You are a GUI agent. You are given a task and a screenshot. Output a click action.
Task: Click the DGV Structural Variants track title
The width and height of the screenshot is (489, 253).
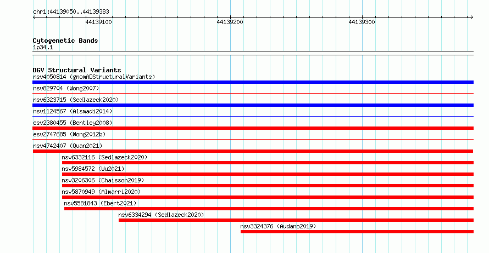tap(77, 70)
